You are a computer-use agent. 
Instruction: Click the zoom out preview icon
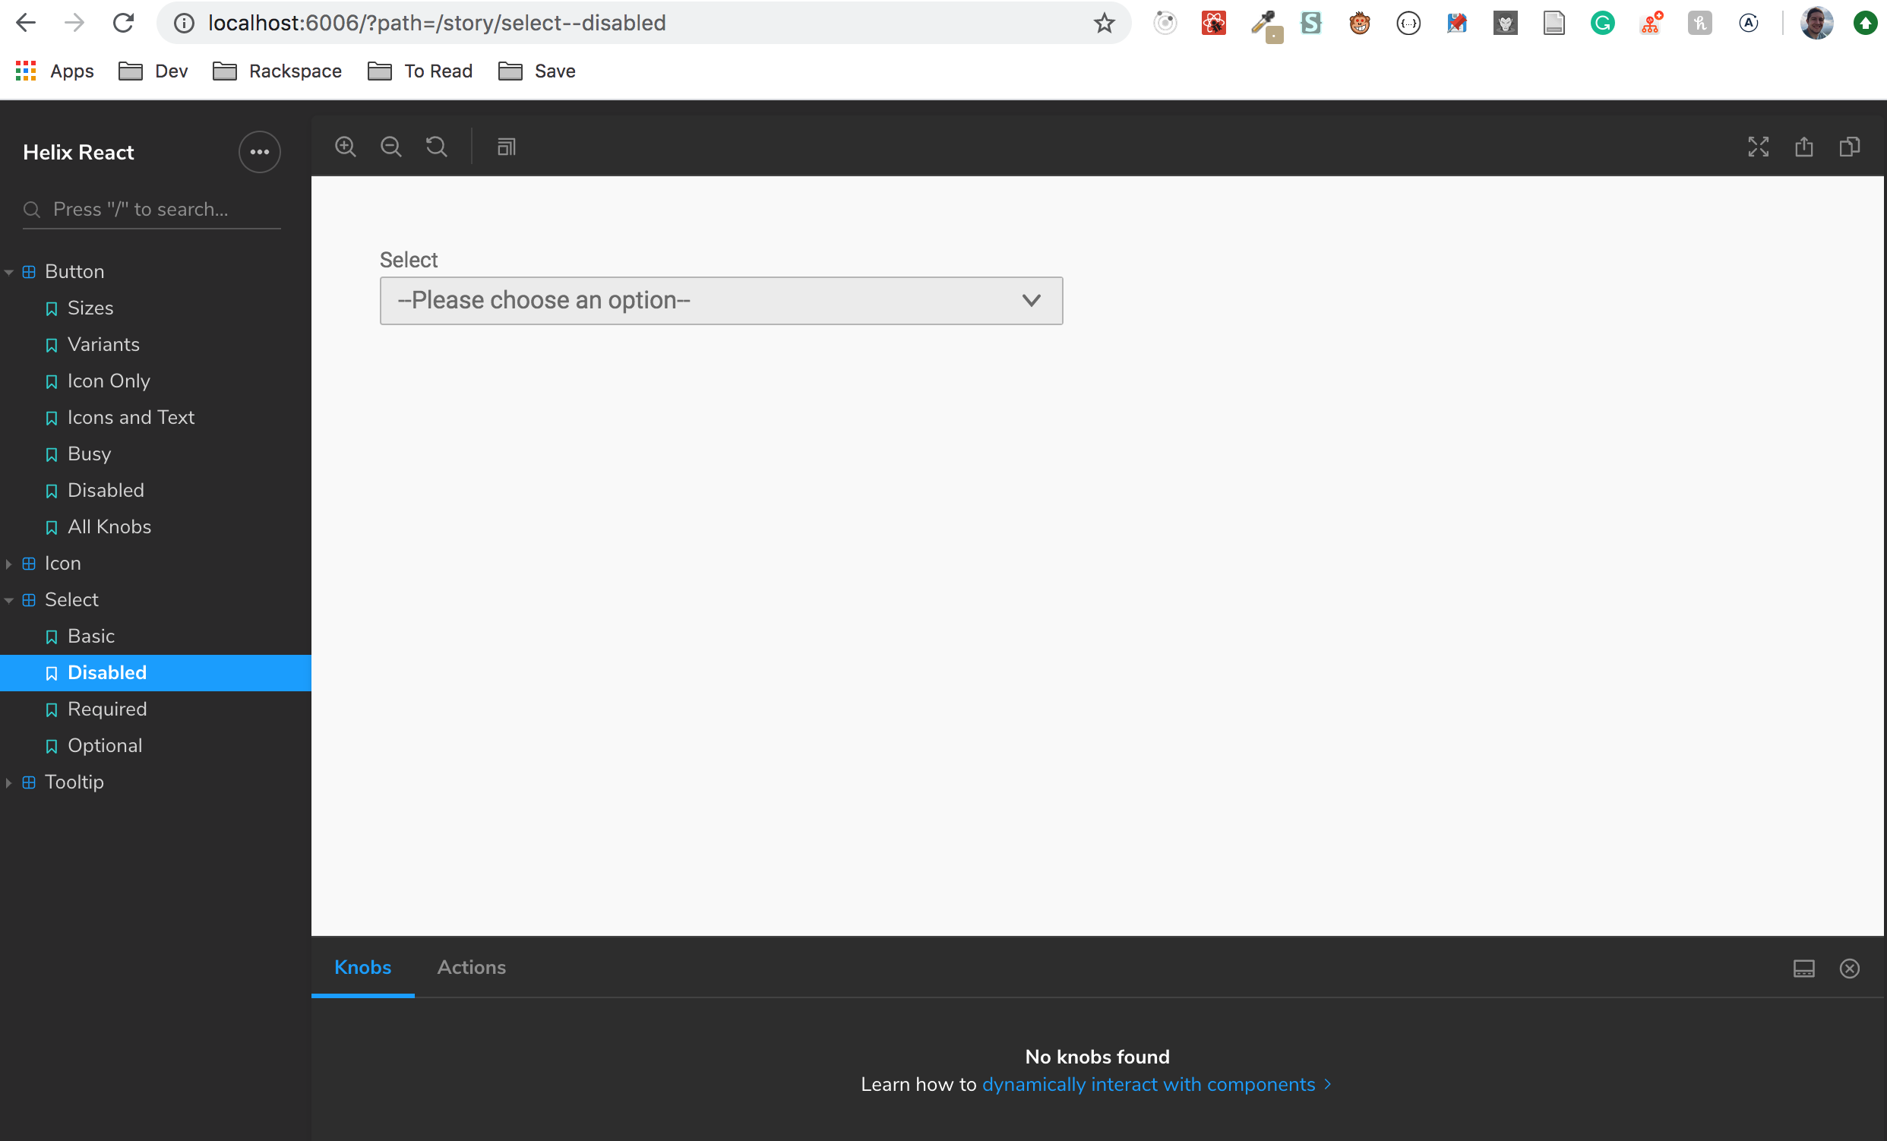(390, 147)
